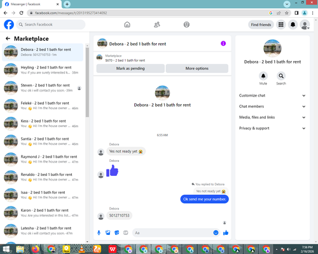This screenshot has width=318, height=254.
Task: Click the Facebook logo
Action: pos(9,25)
